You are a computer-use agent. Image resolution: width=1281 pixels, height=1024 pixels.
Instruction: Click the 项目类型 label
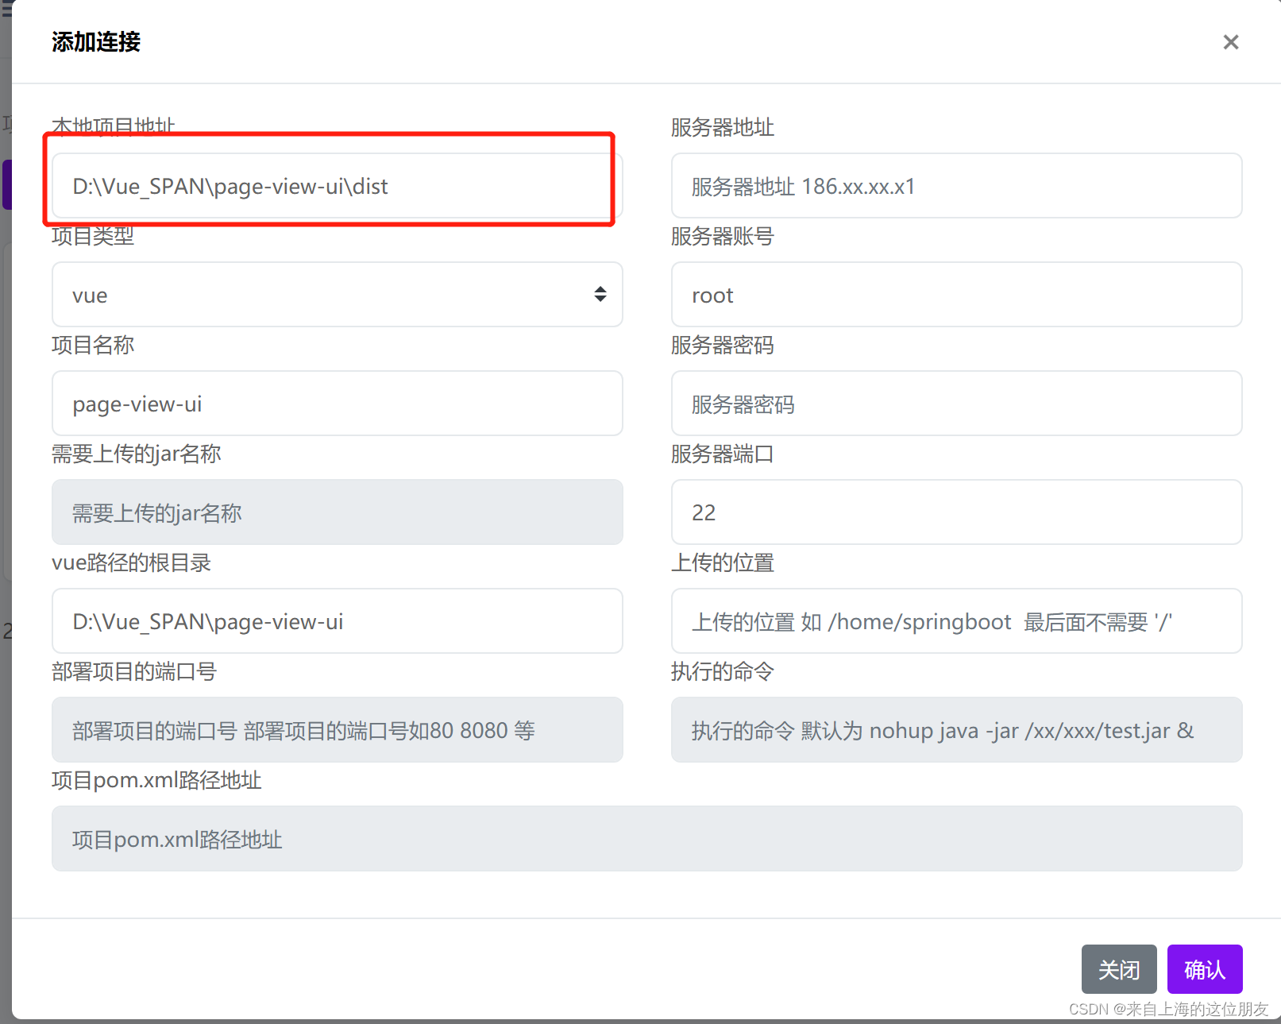pyautogui.click(x=93, y=236)
